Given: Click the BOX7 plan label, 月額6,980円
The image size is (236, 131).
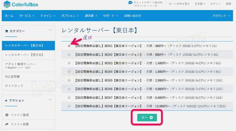Looking at the screenshot, I should [x=149, y=98].
